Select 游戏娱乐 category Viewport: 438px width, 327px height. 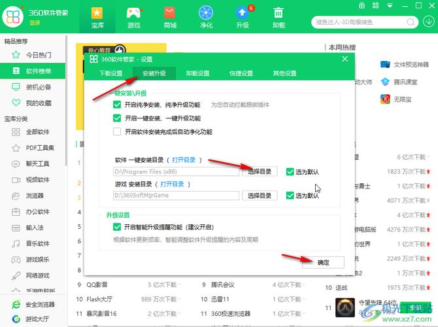click(33, 260)
